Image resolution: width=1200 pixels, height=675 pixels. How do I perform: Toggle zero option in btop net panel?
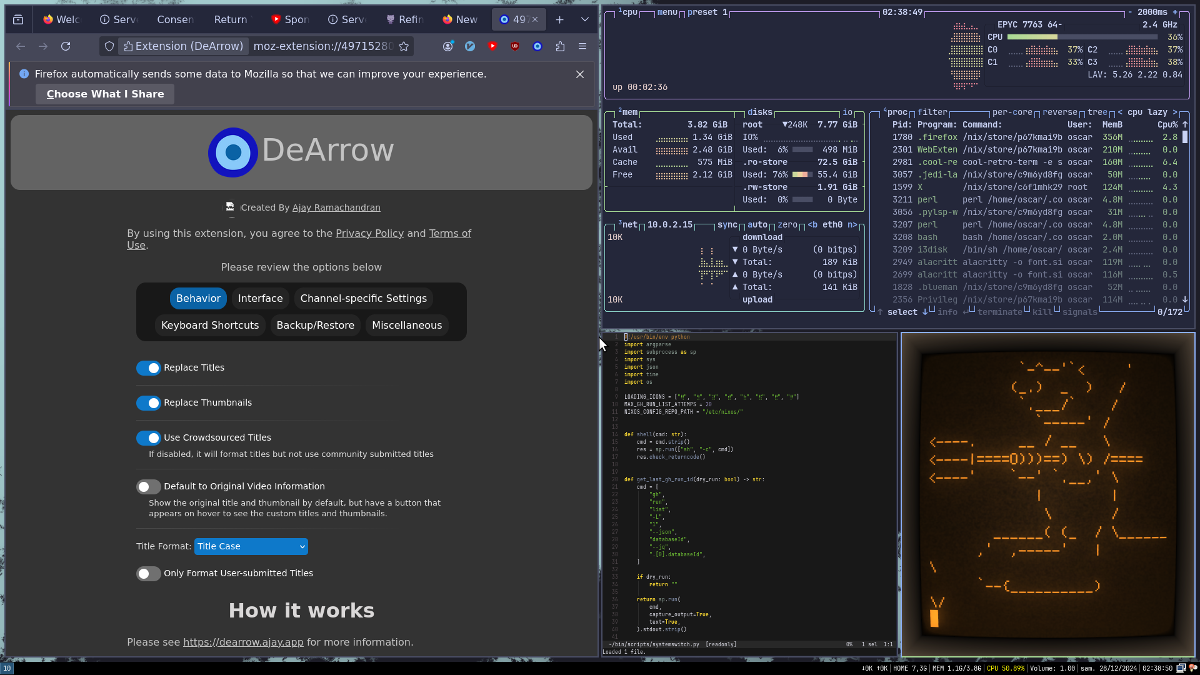point(787,224)
